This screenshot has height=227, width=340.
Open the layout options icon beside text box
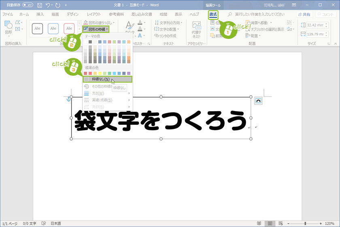click(x=258, y=101)
